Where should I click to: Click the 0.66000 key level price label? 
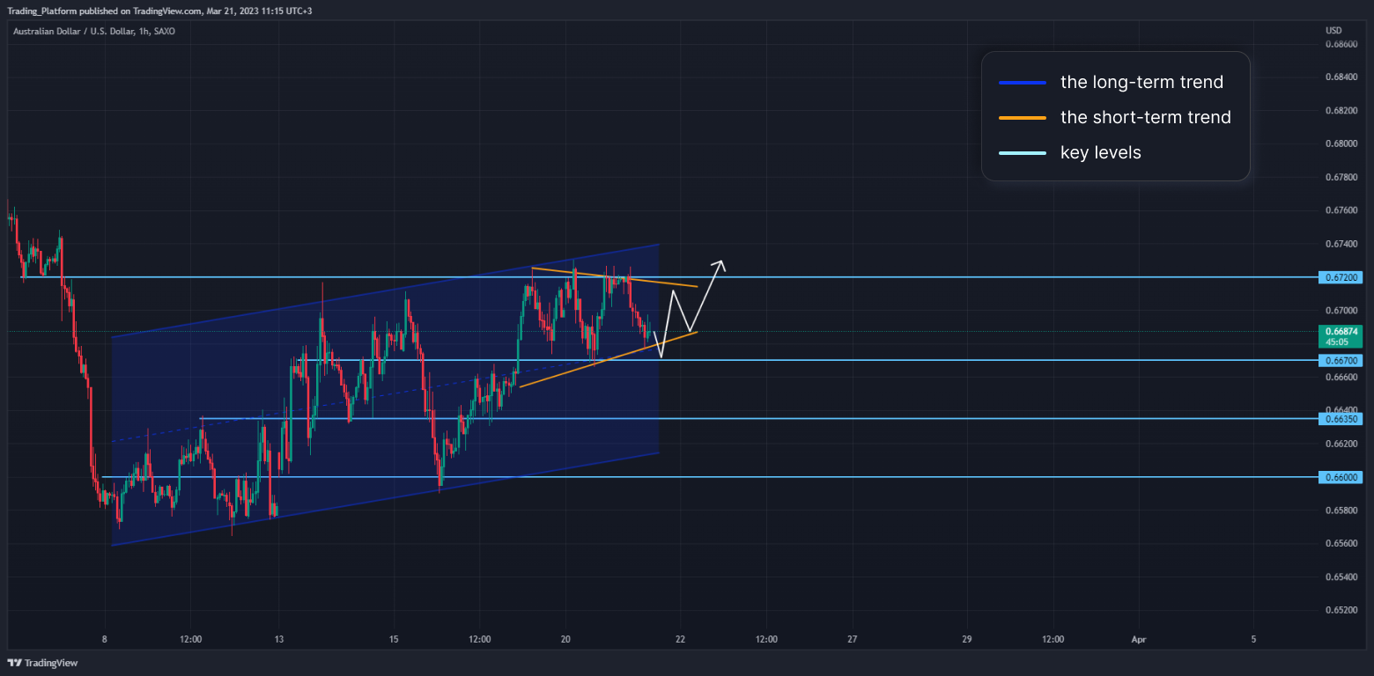(x=1341, y=477)
